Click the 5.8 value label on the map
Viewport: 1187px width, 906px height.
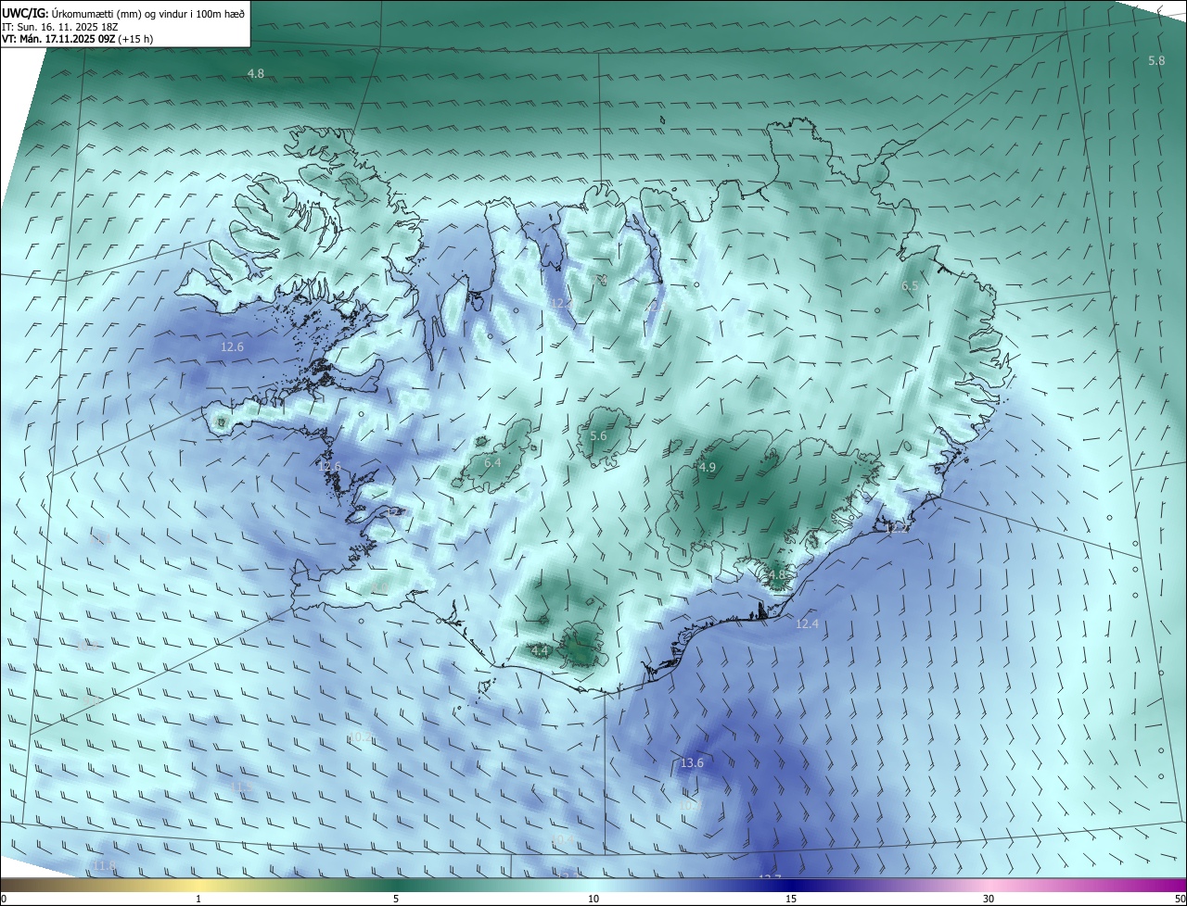tap(1156, 60)
